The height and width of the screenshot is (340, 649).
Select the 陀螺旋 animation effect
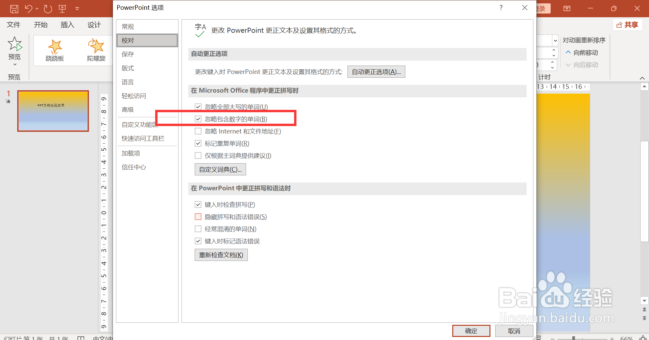[x=96, y=50]
